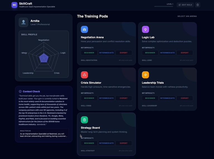Set Logic Lab difficulty to Beginner
This screenshot has height=159, width=214.
[150, 53]
